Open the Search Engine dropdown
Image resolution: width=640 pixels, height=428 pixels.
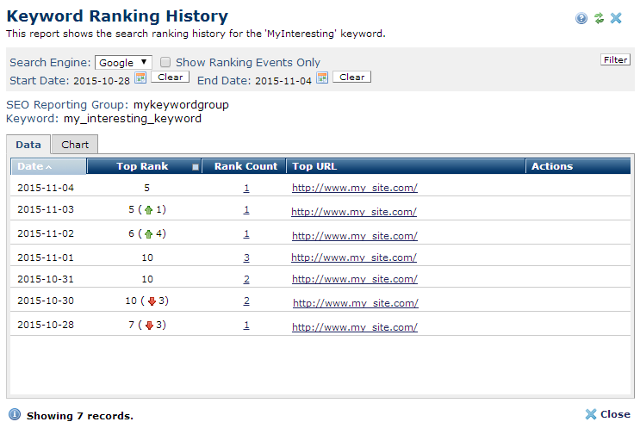[x=123, y=62]
